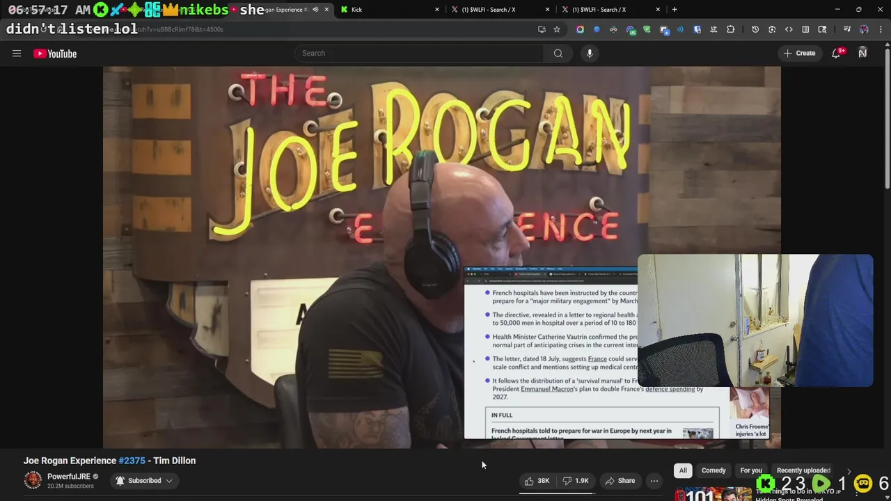Like the video with 38K likes
Viewport: 891px width, 501px height.
(x=537, y=480)
